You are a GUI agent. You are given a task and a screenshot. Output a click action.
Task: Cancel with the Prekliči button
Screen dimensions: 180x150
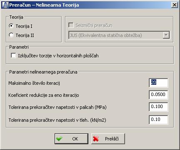click(x=108, y=139)
